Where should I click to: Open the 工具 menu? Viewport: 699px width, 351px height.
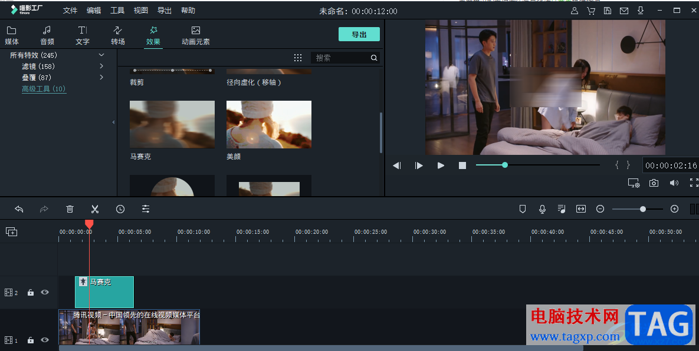117,10
